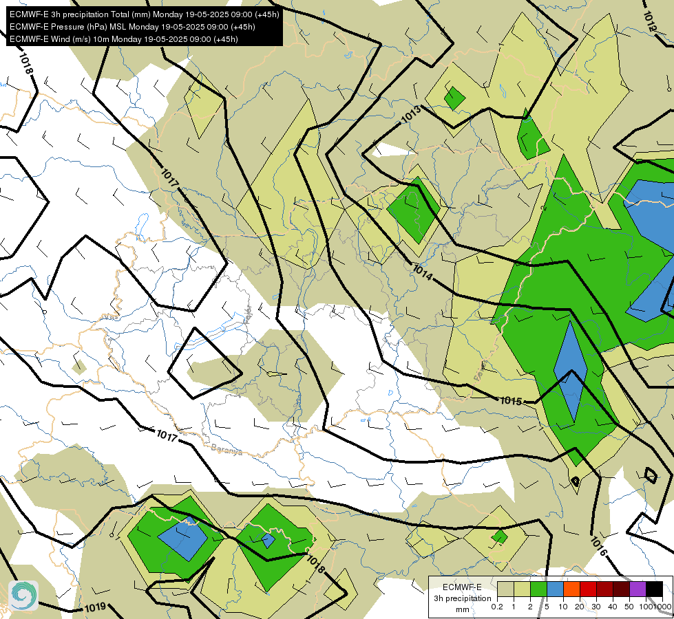Select the khaki 0.2–1 mm legend swatch
The height and width of the screenshot is (619, 674).
pyautogui.click(x=505, y=589)
